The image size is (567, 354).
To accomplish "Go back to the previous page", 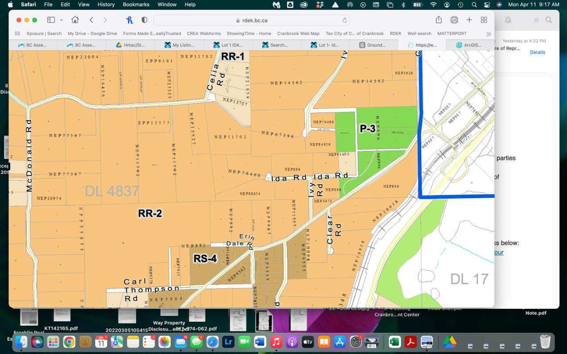I will tap(91, 20).
